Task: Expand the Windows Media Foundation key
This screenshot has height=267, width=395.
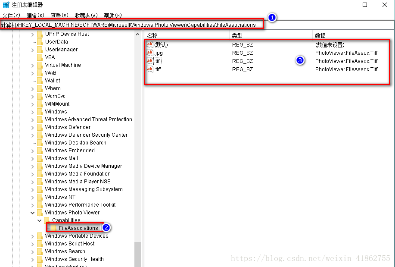Action: pyautogui.click(x=32, y=174)
